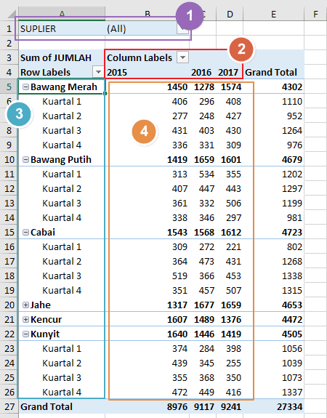Viewport: 327px width, 418px height.
Task: Select Kuartal 2 under Cabai
Action: coord(62,261)
